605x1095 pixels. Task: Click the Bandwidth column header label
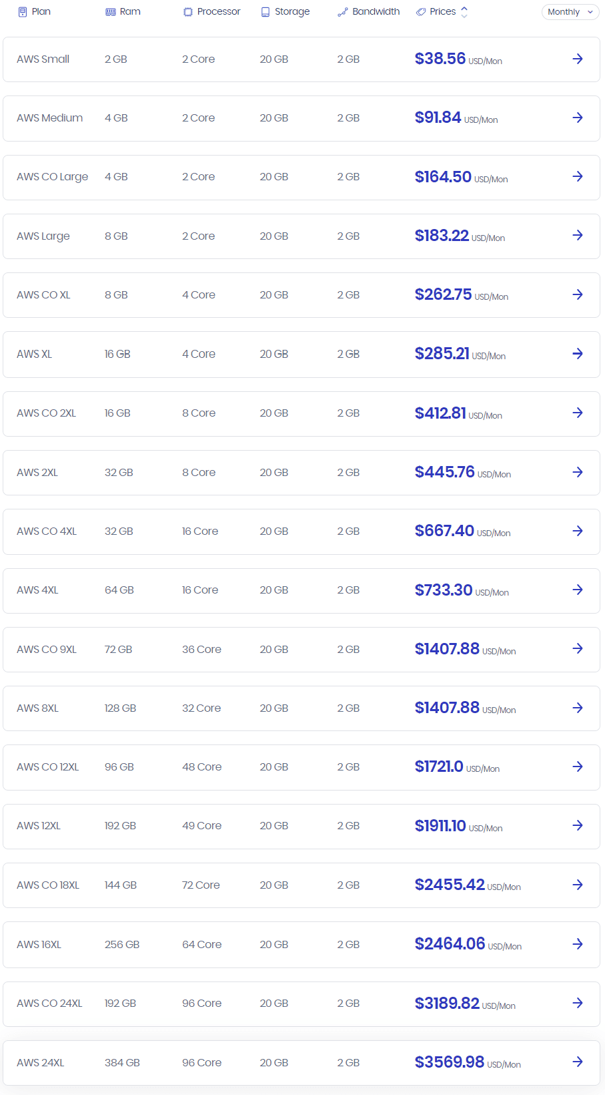click(x=376, y=12)
